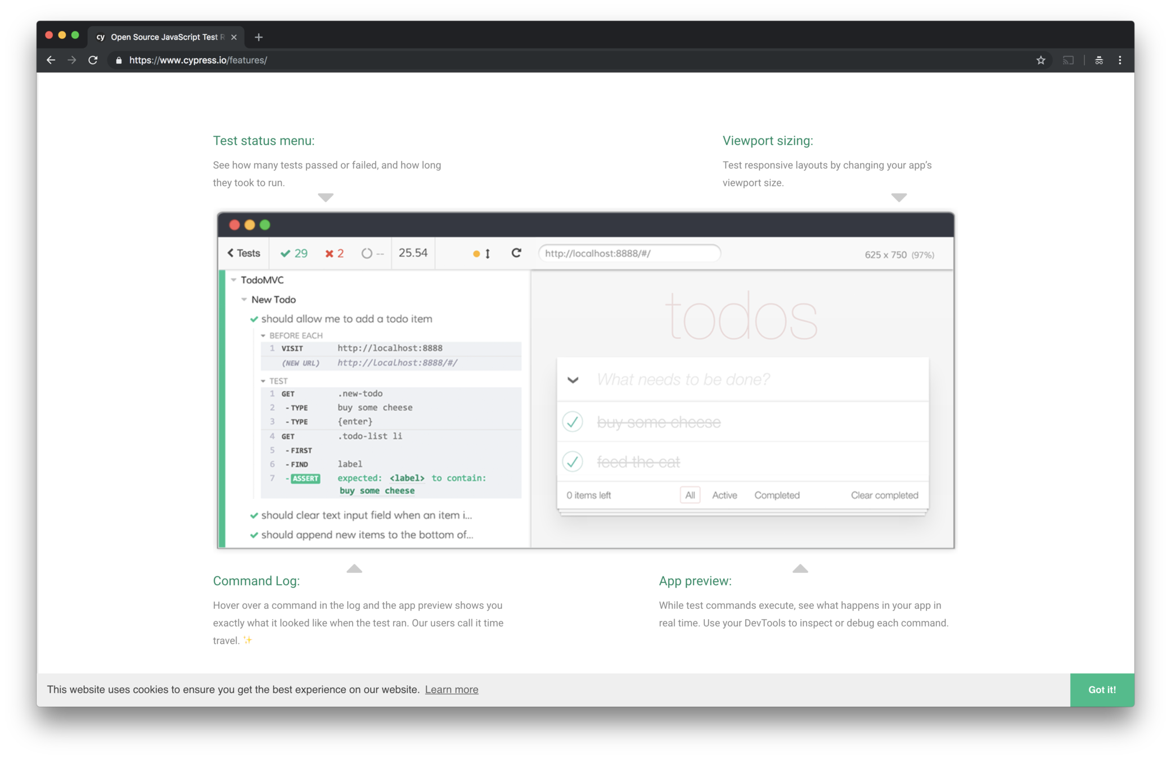Screen dimensions: 1171x759
Task: Open the Learn more cookie link
Action: 451,690
